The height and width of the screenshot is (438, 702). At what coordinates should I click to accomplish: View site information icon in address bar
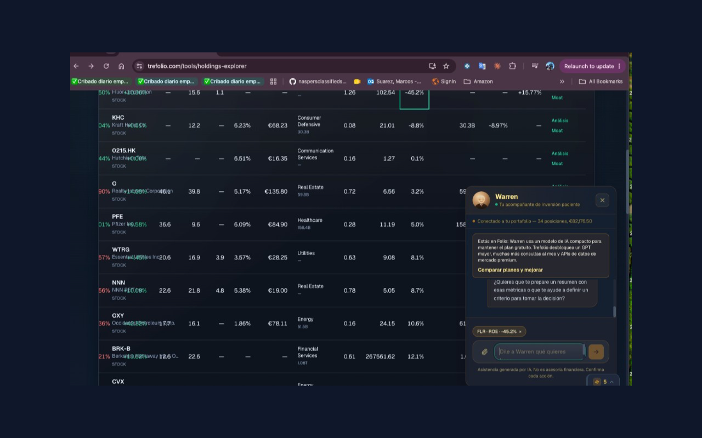[x=140, y=66]
